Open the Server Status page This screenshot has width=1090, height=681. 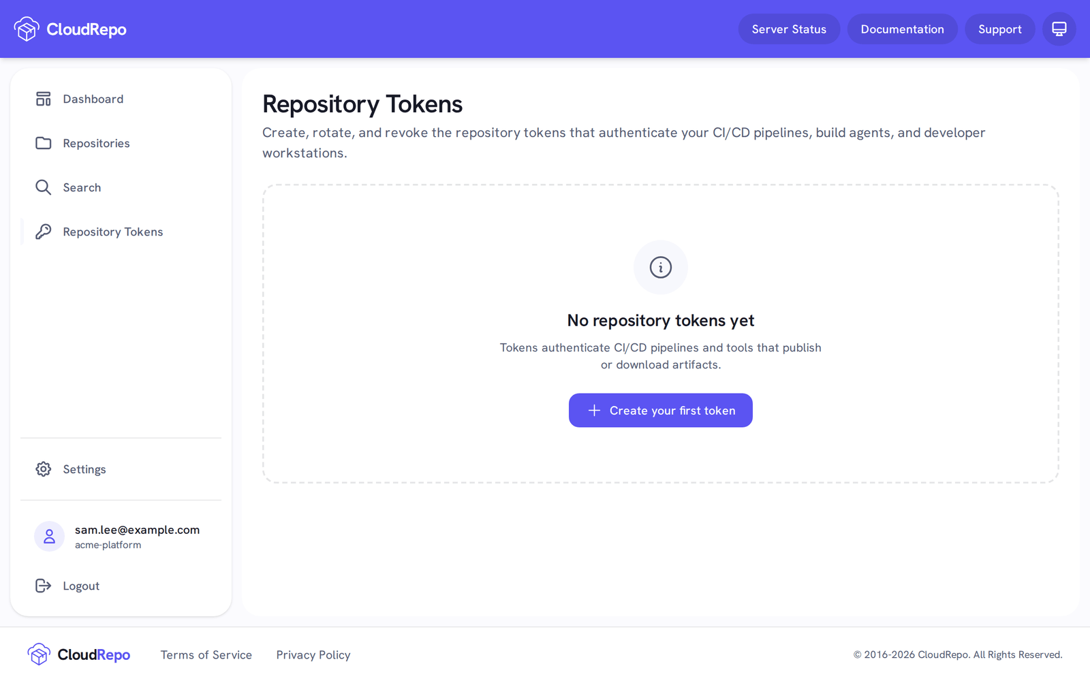[x=789, y=29]
